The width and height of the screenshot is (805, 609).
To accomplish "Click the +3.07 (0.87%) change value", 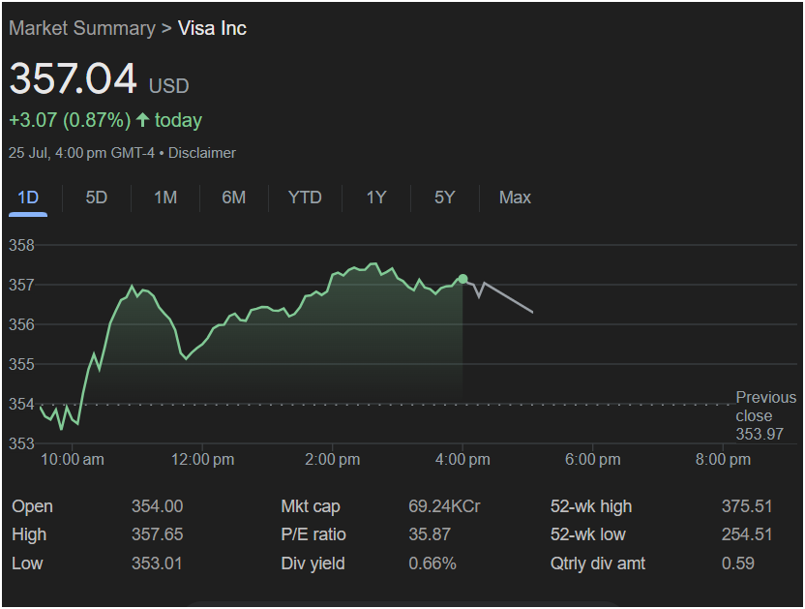I will pyautogui.click(x=70, y=120).
